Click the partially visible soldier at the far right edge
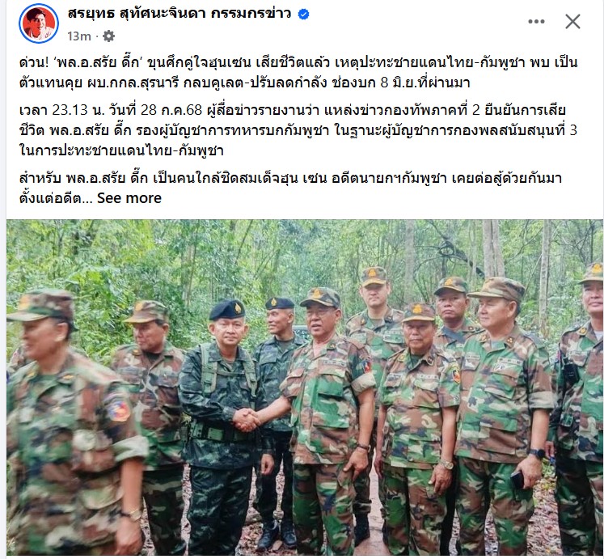The height and width of the screenshot is (559, 604). coord(581,409)
